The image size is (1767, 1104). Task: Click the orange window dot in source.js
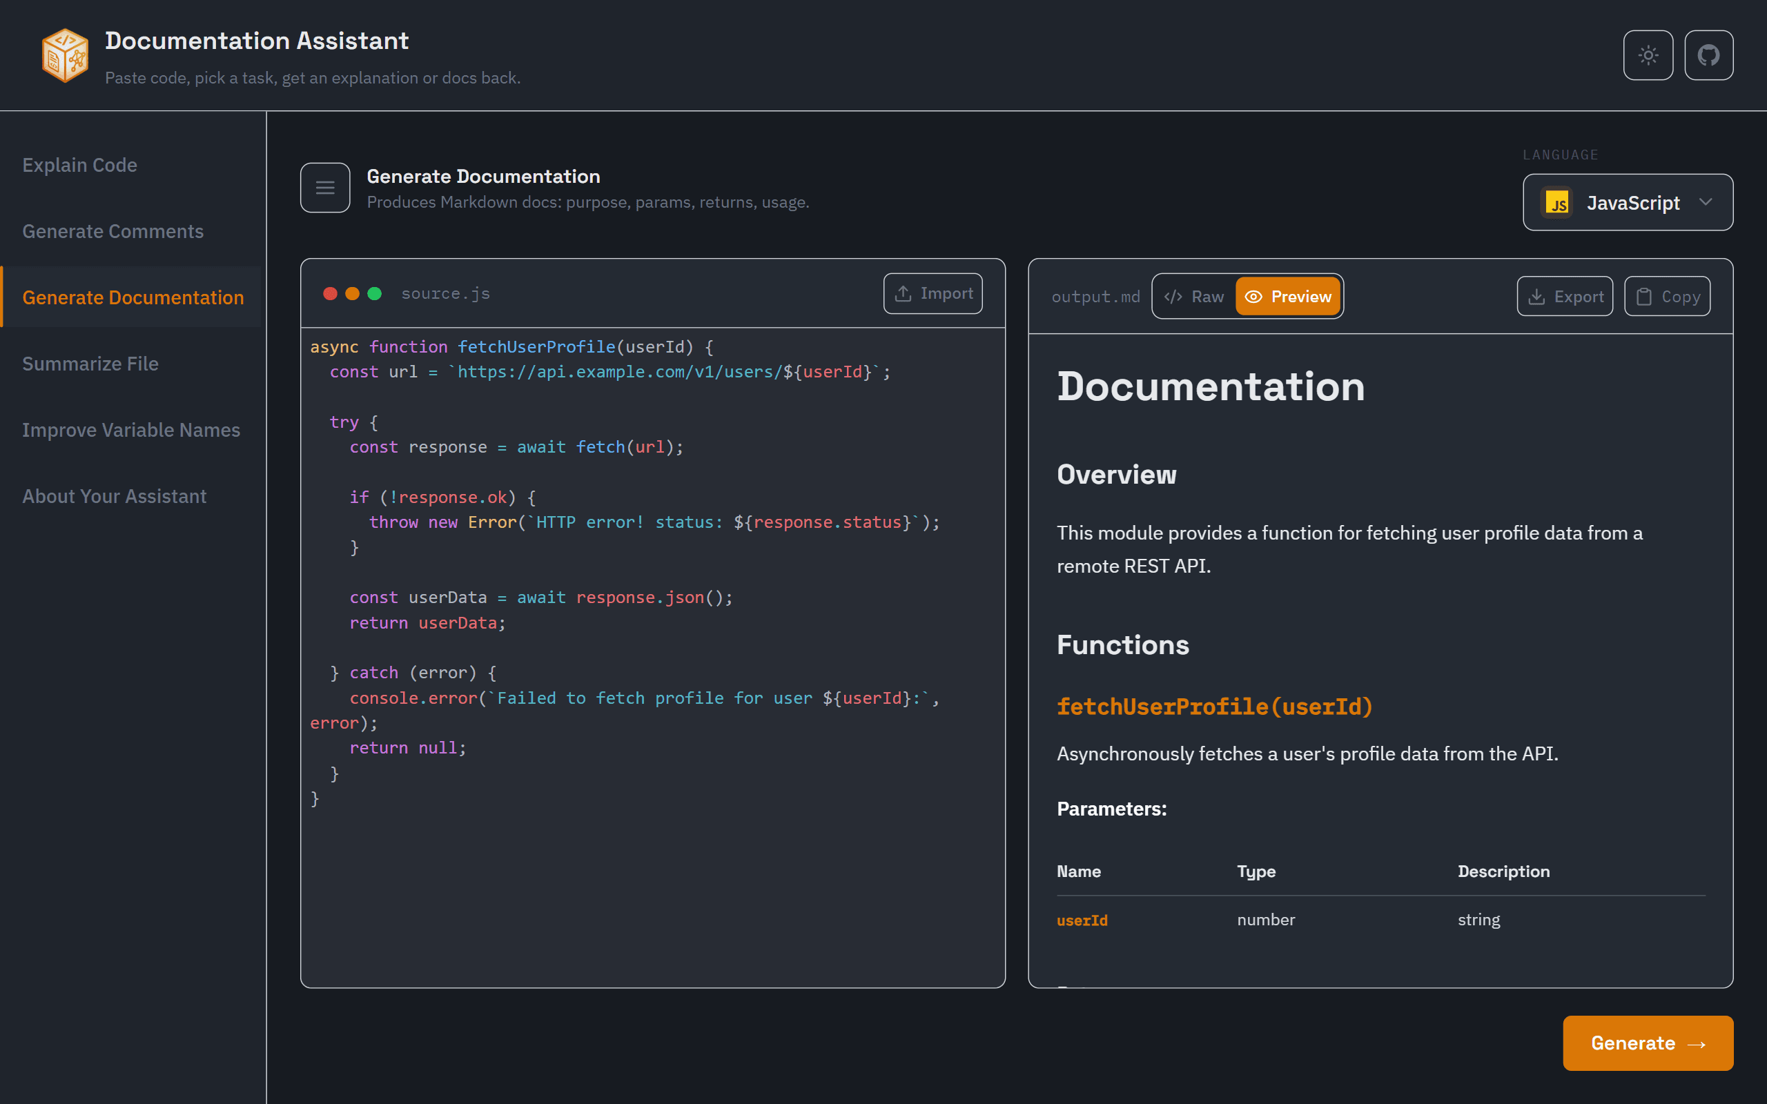pyautogui.click(x=352, y=293)
